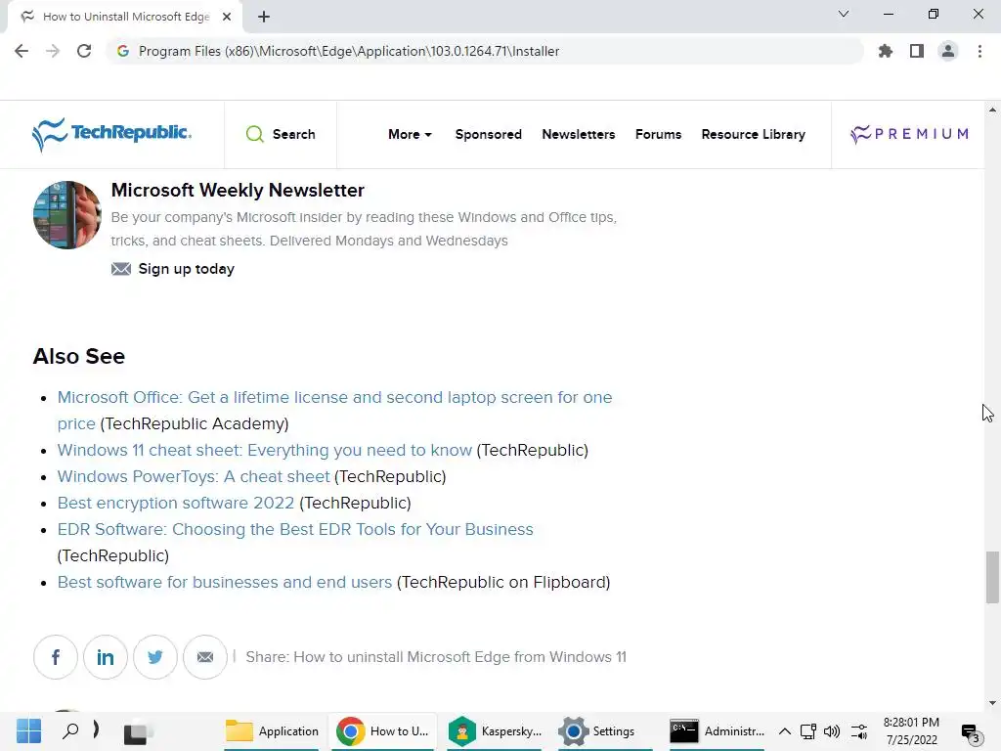Switch to Administrator command prompt

tap(717, 731)
